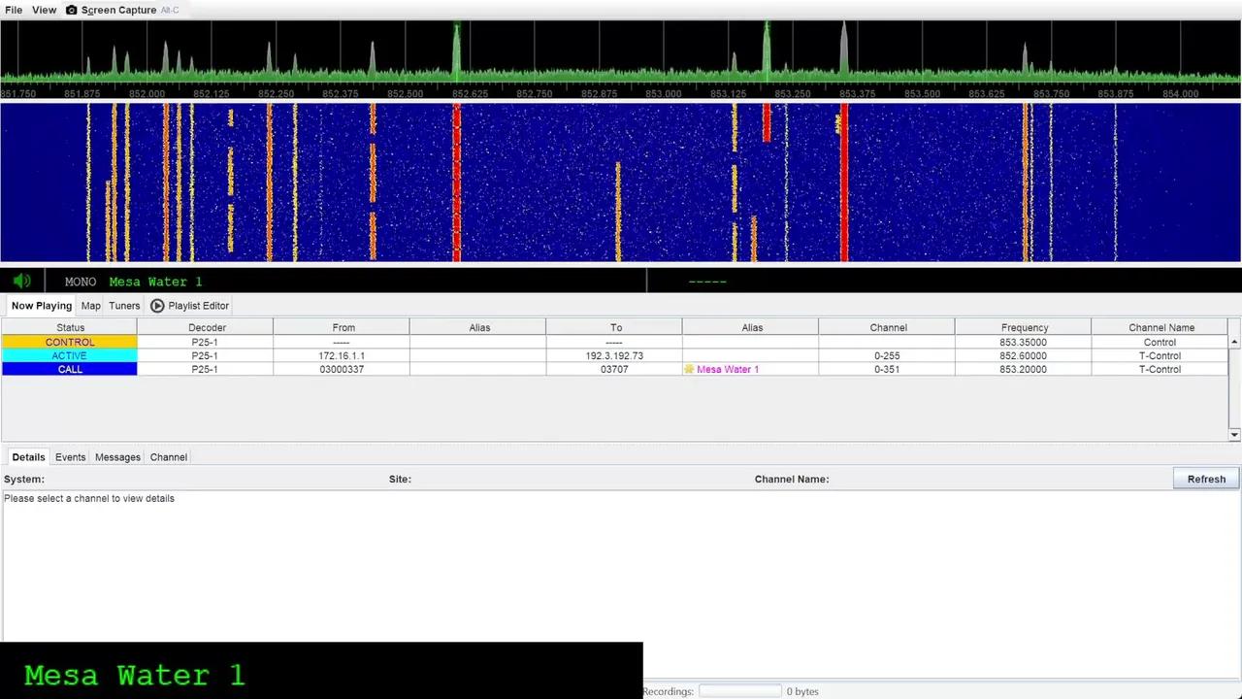Sort by the From column header
Screen dimensions: 1242x699
pos(343,327)
